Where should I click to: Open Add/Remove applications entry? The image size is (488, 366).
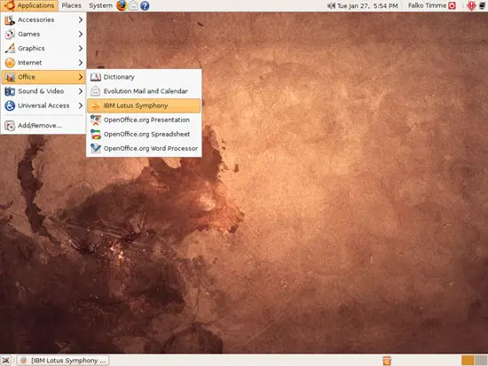coord(43,126)
